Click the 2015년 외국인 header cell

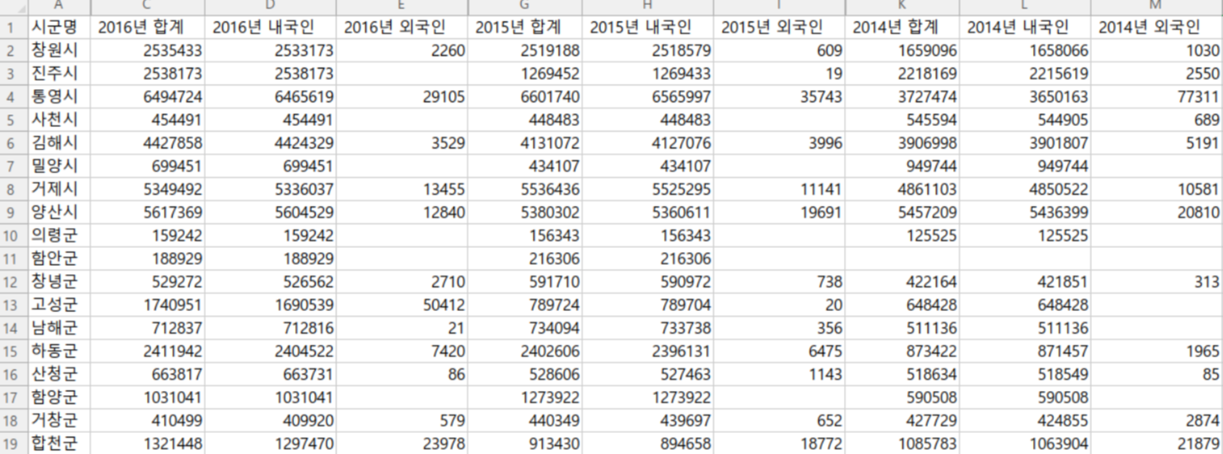coord(780,27)
